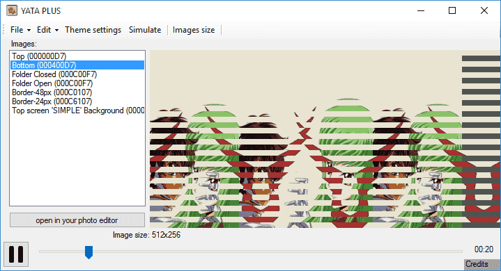
Task: Click the toolbar grip handle beside File
Action: click(3, 30)
